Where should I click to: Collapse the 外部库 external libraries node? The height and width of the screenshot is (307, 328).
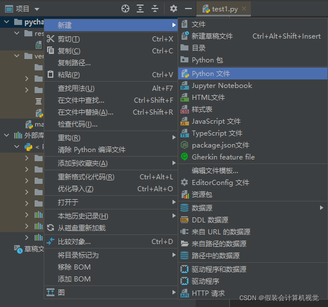tap(6, 135)
